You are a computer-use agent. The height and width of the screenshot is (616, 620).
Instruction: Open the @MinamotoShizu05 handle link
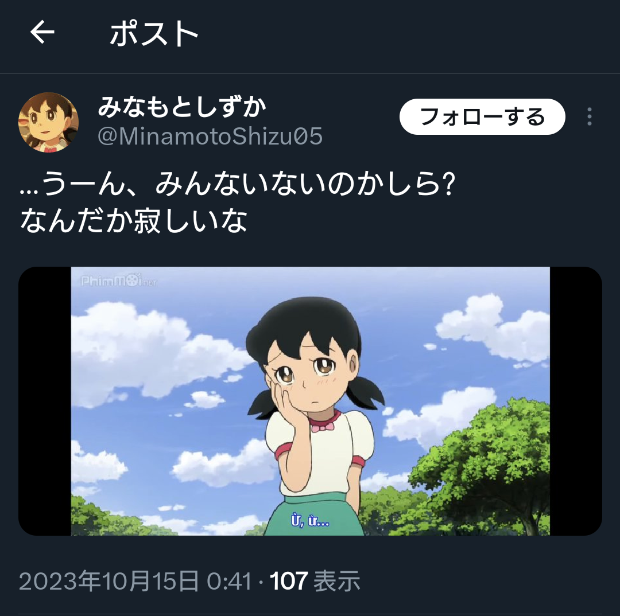click(210, 137)
